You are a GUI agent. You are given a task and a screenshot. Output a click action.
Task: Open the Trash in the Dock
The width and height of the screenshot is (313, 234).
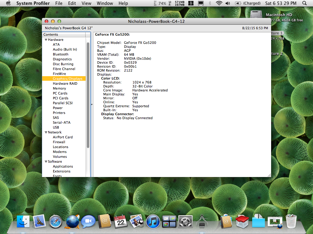(291, 221)
